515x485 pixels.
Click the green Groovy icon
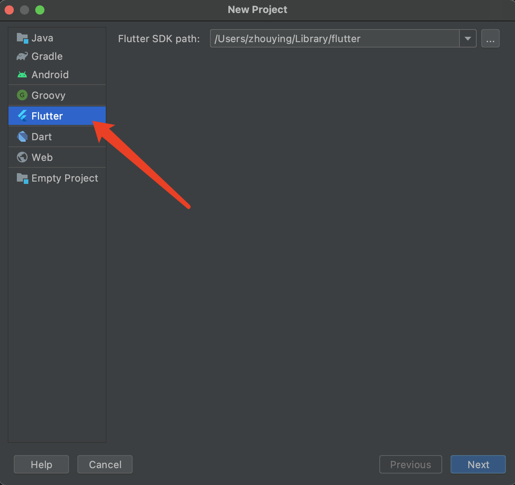[x=22, y=95]
